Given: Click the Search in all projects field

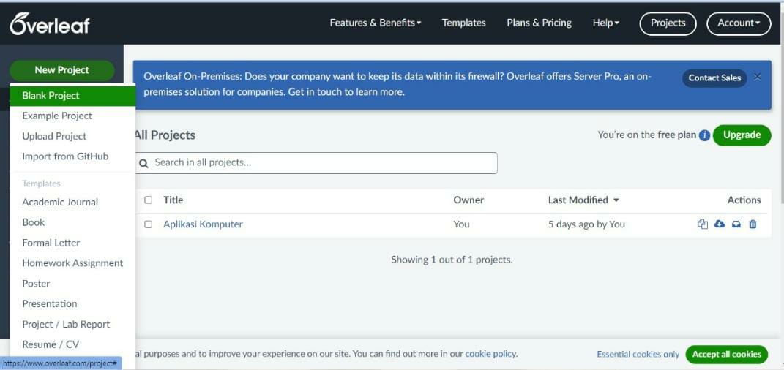Looking at the screenshot, I should coord(316,163).
